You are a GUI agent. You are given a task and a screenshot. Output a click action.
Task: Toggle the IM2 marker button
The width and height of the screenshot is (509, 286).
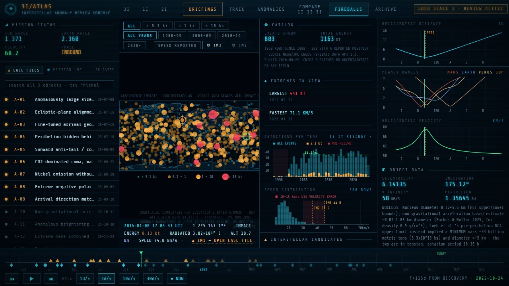239,45
